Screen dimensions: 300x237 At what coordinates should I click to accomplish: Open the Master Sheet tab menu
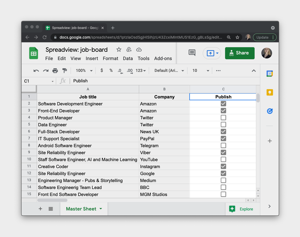coord(101,209)
